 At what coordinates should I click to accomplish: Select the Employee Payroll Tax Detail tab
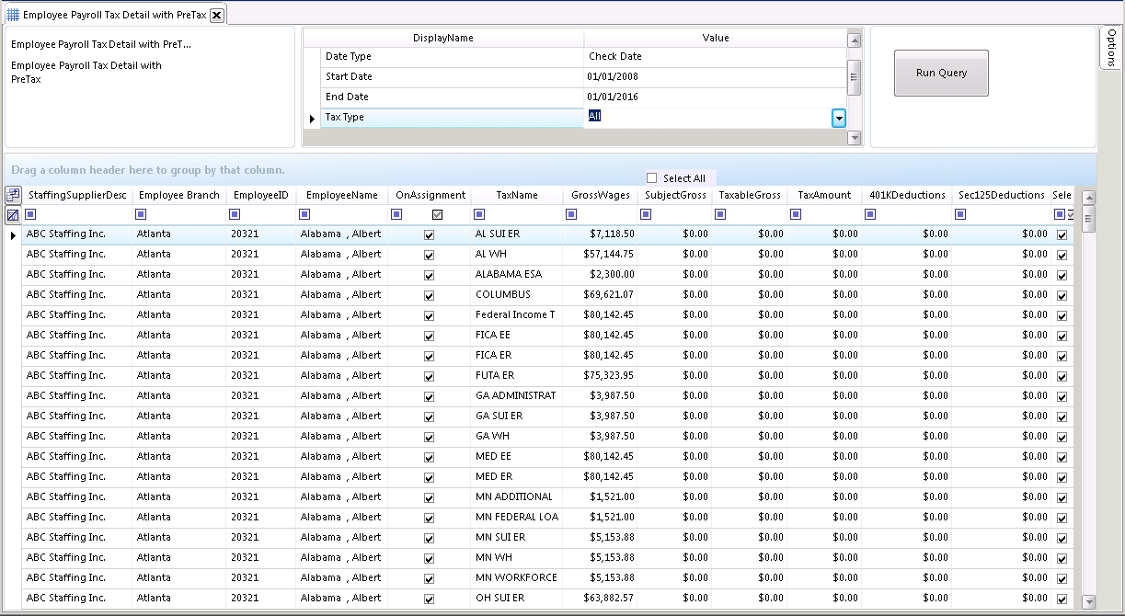coord(114,15)
